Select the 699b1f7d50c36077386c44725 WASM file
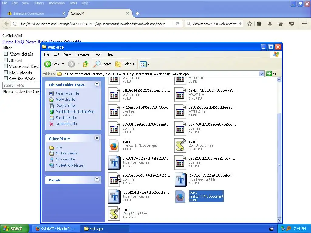The height and width of the screenshot is (233, 311). click(x=206, y=95)
